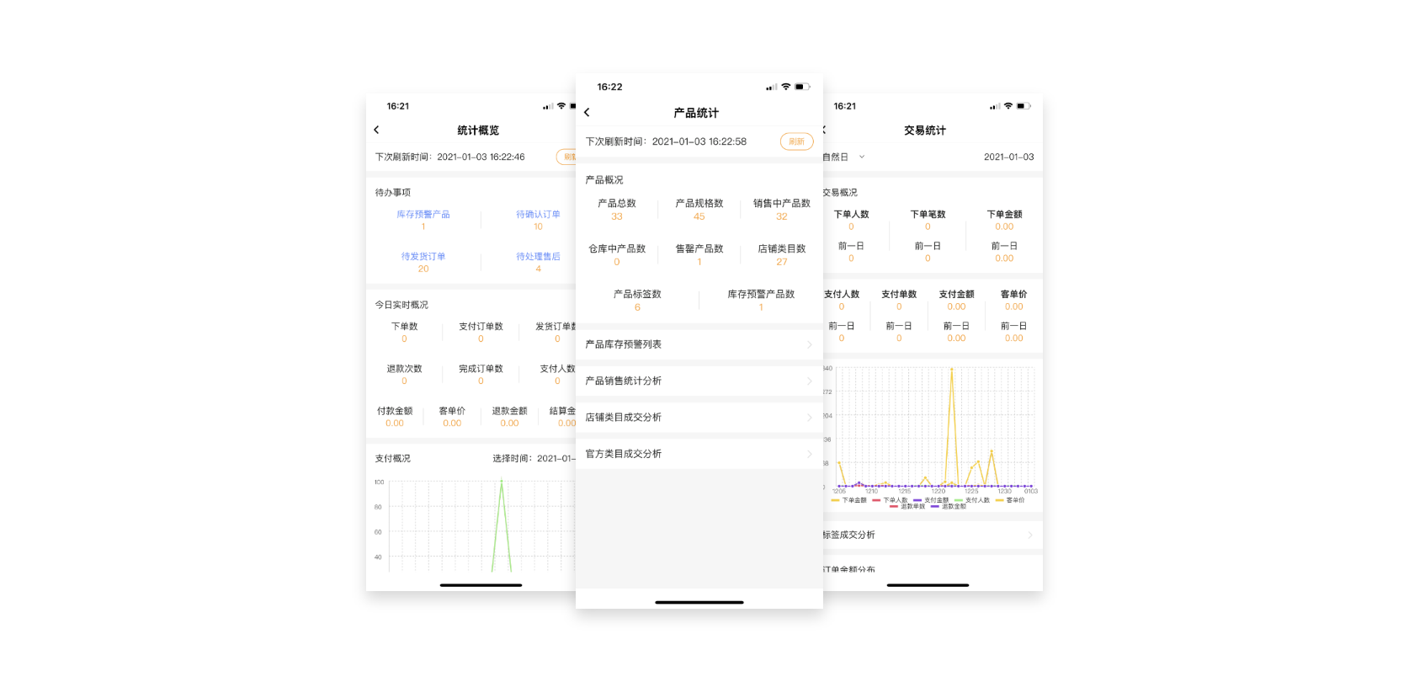The height and width of the screenshot is (682, 1409).
Task: Click Wi-Fi icon in 统计概览 status bar
Action: pos(561,106)
